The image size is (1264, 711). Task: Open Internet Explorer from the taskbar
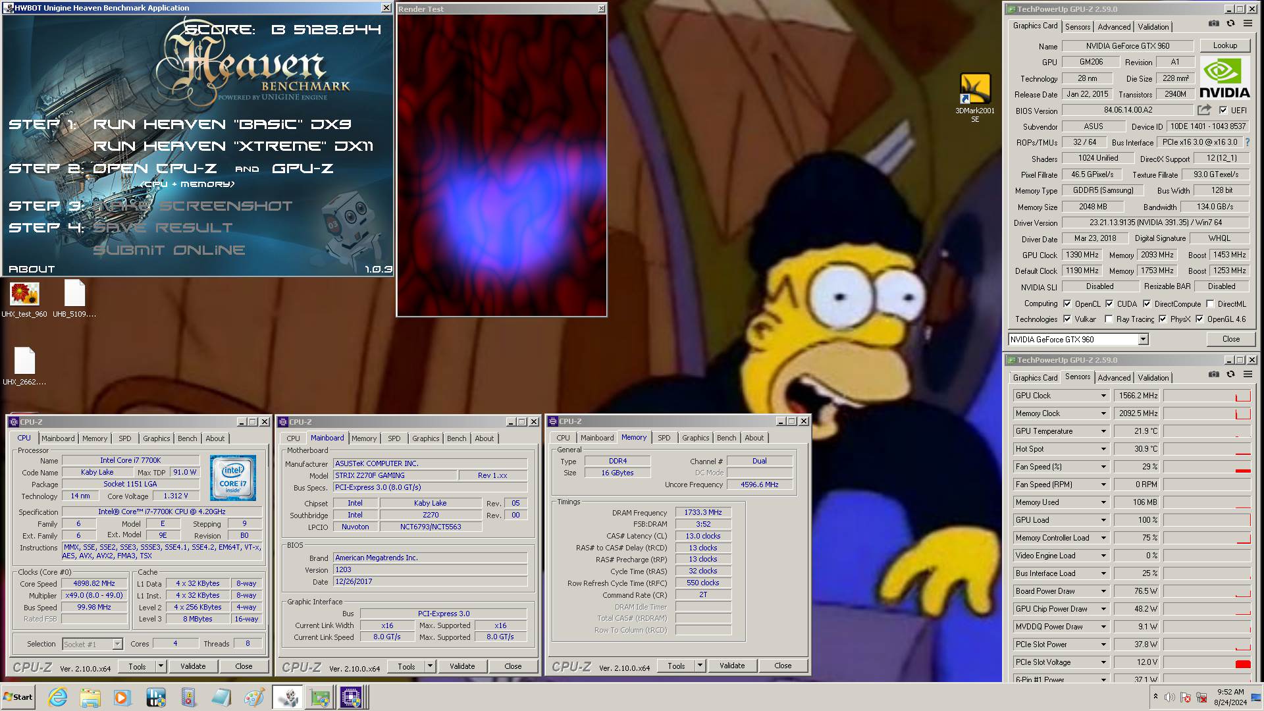tap(58, 697)
